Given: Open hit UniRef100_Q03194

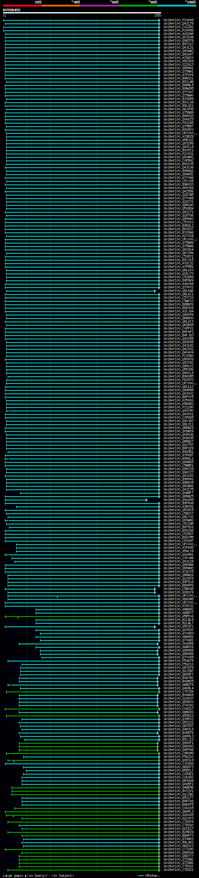Looking at the screenshot, I should pos(178,37).
